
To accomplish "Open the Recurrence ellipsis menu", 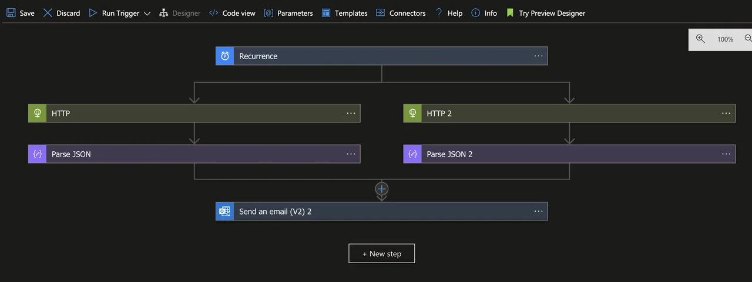I will (x=539, y=56).
